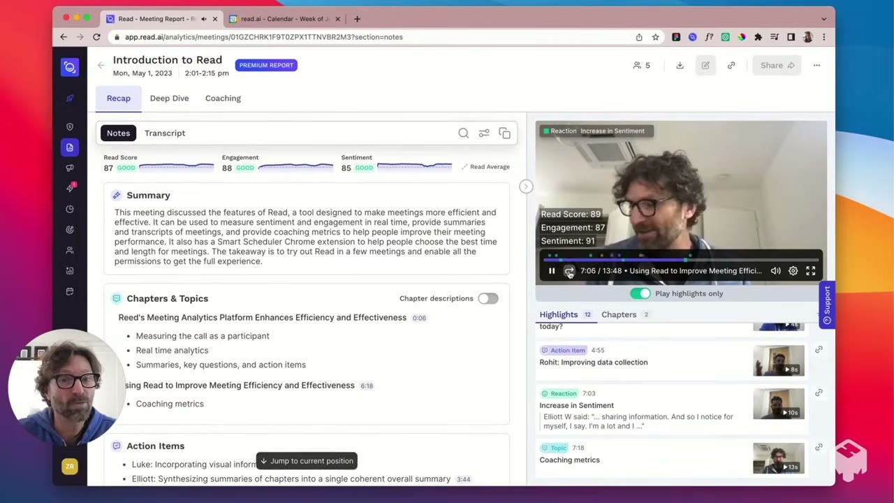894x503 pixels.
Task: Click the Read Average link
Action: [x=485, y=167]
